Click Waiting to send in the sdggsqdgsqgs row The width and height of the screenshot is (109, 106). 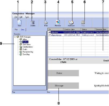[88, 35]
